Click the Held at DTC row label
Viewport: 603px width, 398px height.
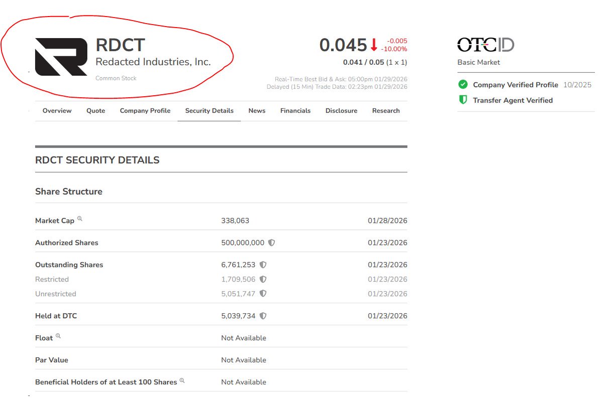(56, 316)
